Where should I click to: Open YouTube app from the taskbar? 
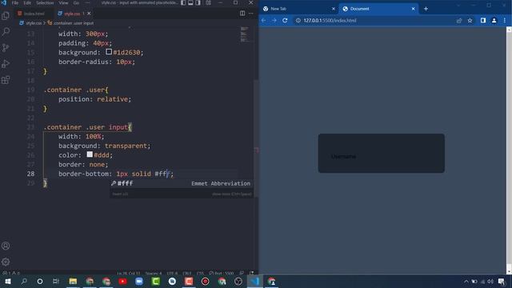[122, 281]
